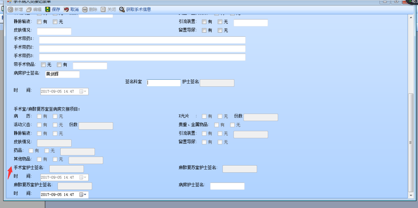Open first 时间 date dropdown under 病房护士签名
Image resolution: width=418 pixels, height=208 pixels.
pyautogui.click(x=84, y=92)
